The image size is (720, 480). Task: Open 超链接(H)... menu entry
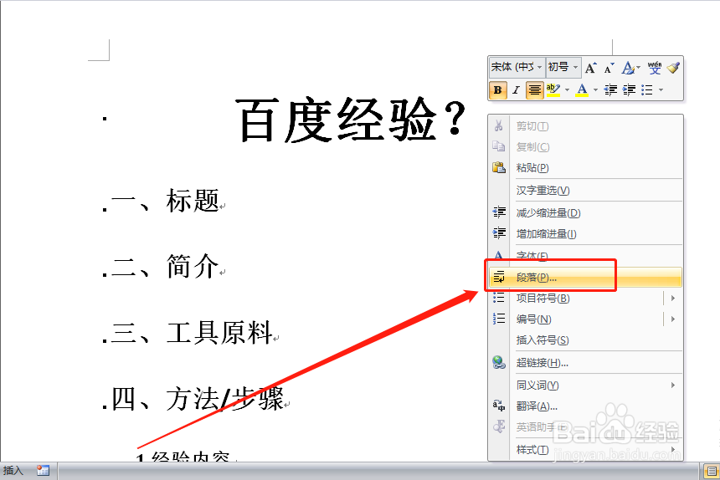[x=586, y=363]
